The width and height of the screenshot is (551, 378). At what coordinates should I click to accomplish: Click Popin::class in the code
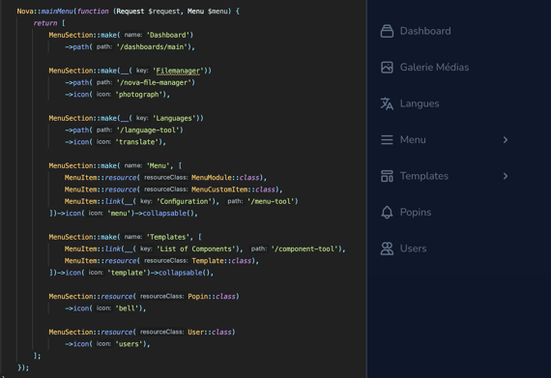[212, 296]
